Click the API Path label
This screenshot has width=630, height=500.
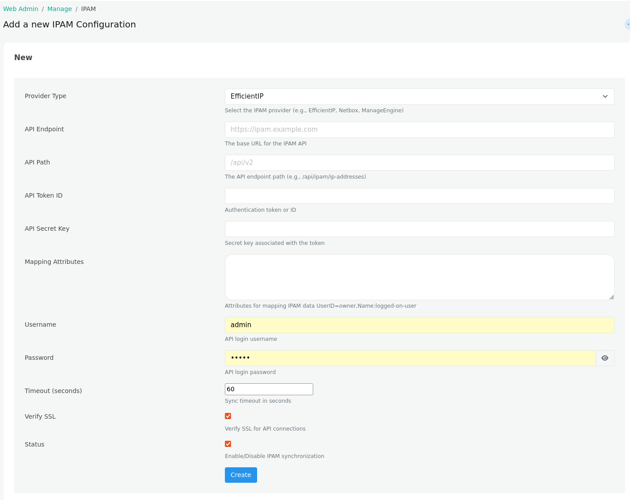pyautogui.click(x=37, y=162)
